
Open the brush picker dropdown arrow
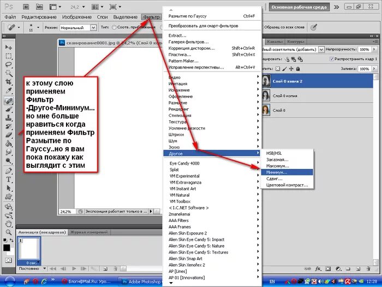tap(38, 27)
